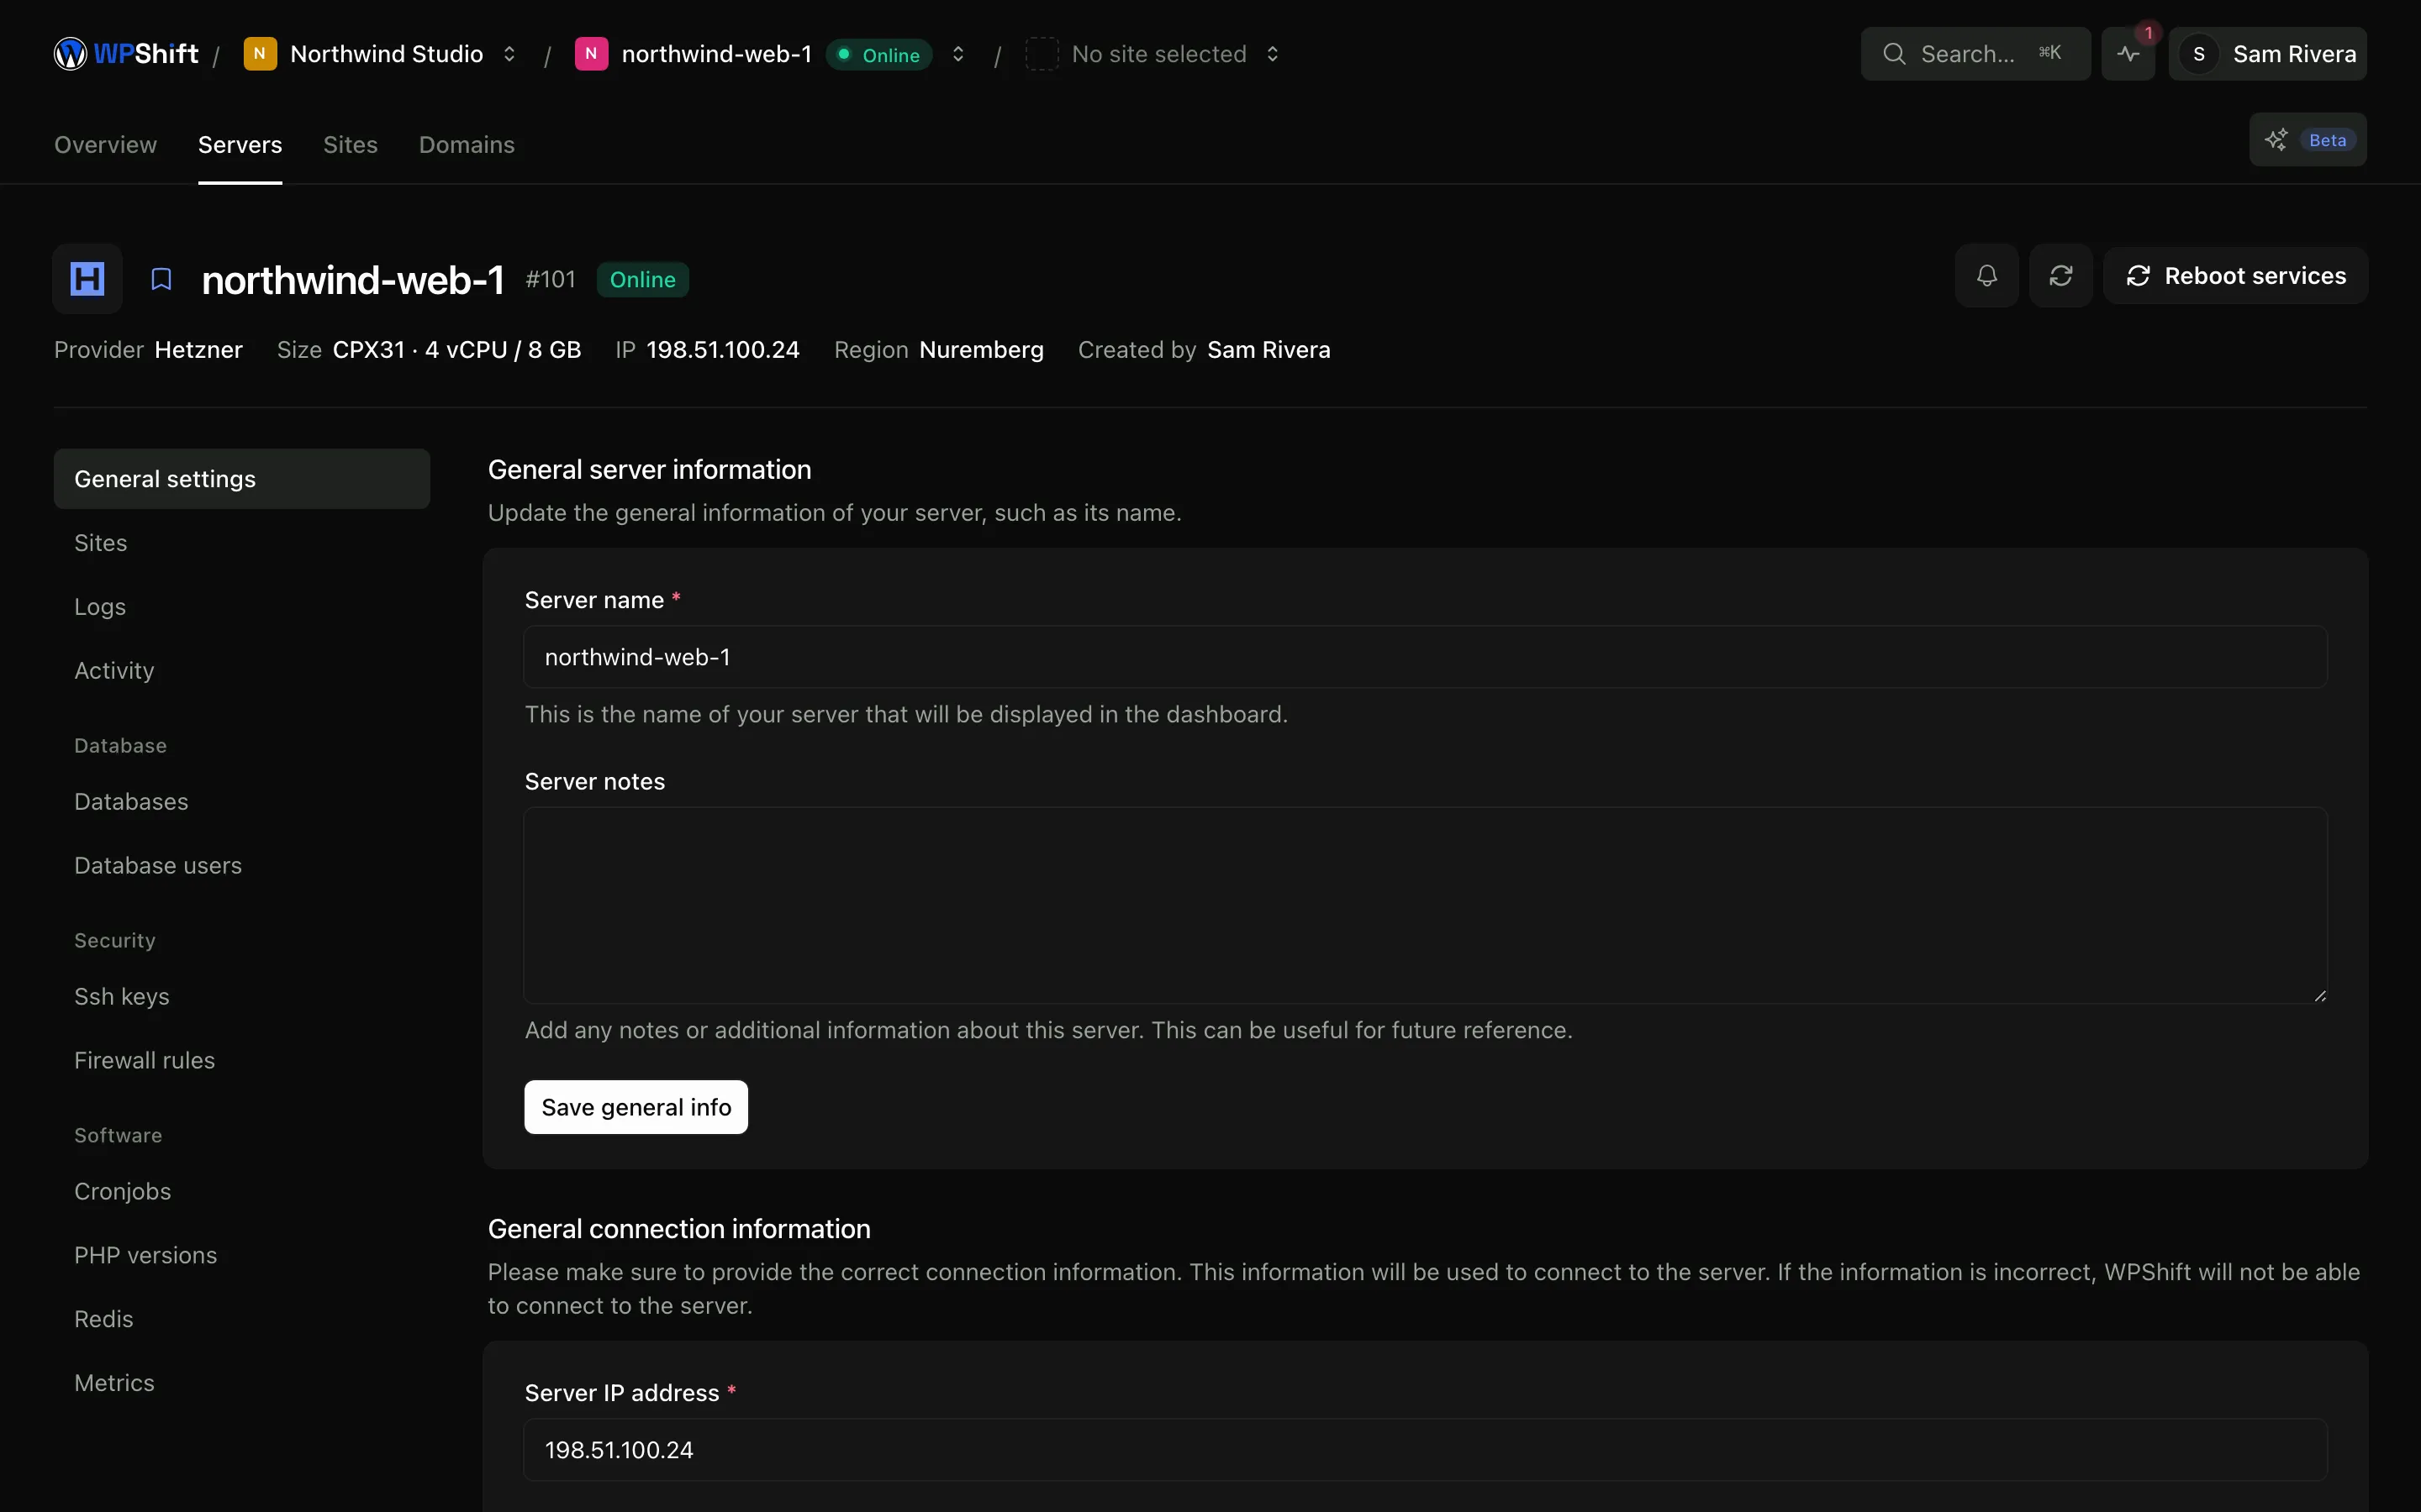Open Firewall rules in the sidebar

pyautogui.click(x=242, y=1061)
